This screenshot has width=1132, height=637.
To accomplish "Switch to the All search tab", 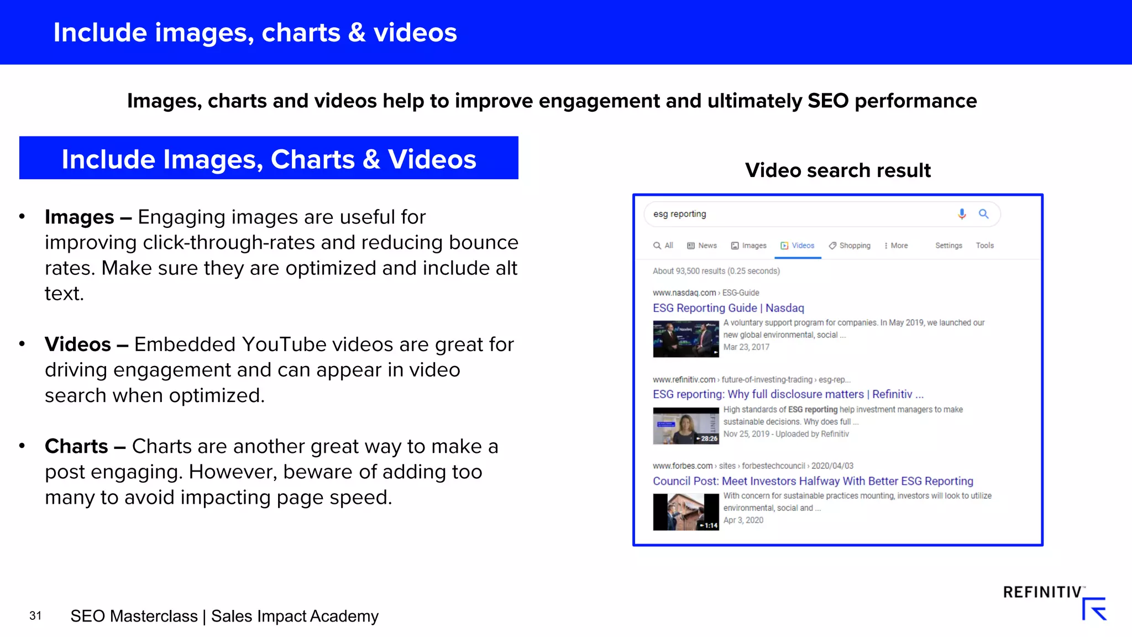I will [663, 246].
